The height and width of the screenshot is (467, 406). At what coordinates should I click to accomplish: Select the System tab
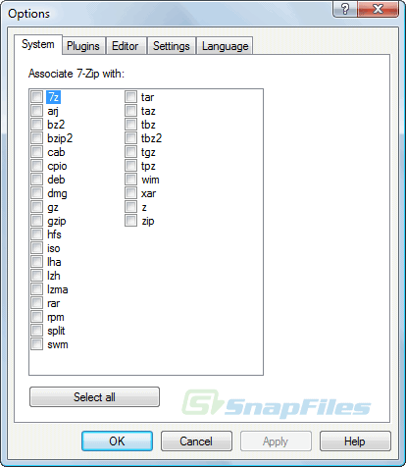tap(38, 44)
